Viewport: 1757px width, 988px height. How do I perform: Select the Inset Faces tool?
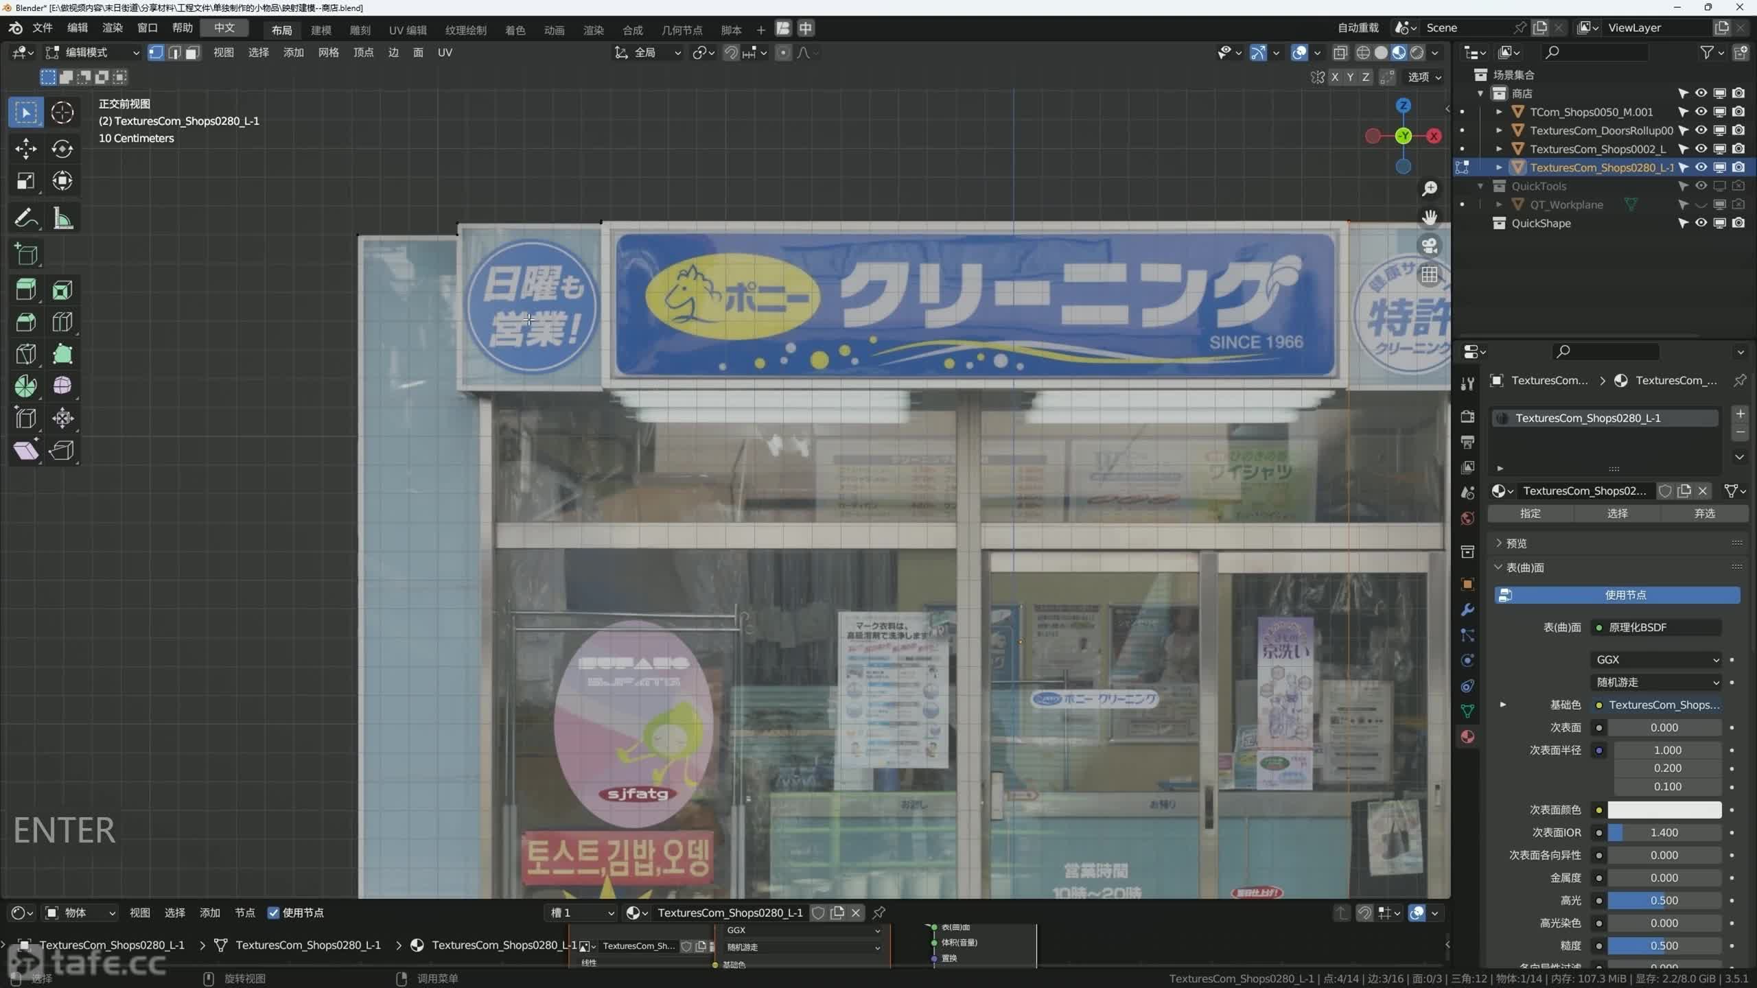pyautogui.click(x=62, y=290)
